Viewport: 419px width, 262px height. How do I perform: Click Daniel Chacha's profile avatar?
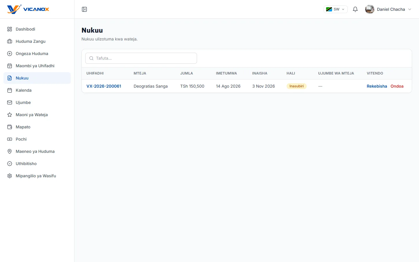click(x=370, y=9)
